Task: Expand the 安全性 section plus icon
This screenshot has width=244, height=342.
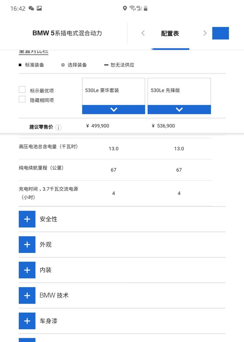Action: click(27, 219)
